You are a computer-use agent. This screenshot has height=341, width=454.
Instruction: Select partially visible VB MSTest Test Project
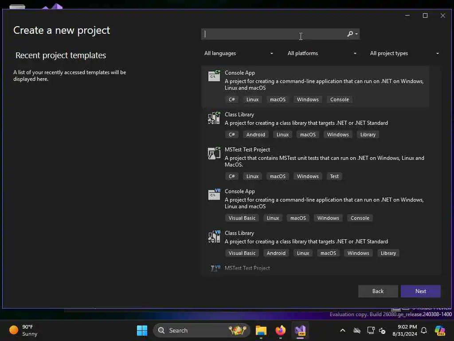(x=247, y=268)
